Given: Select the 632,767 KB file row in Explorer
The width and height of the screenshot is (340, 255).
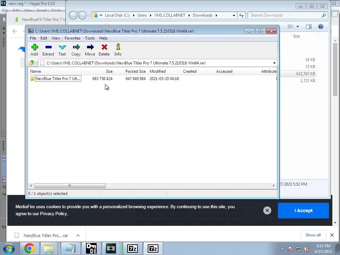Looking at the screenshot, I should coord(298,74).
